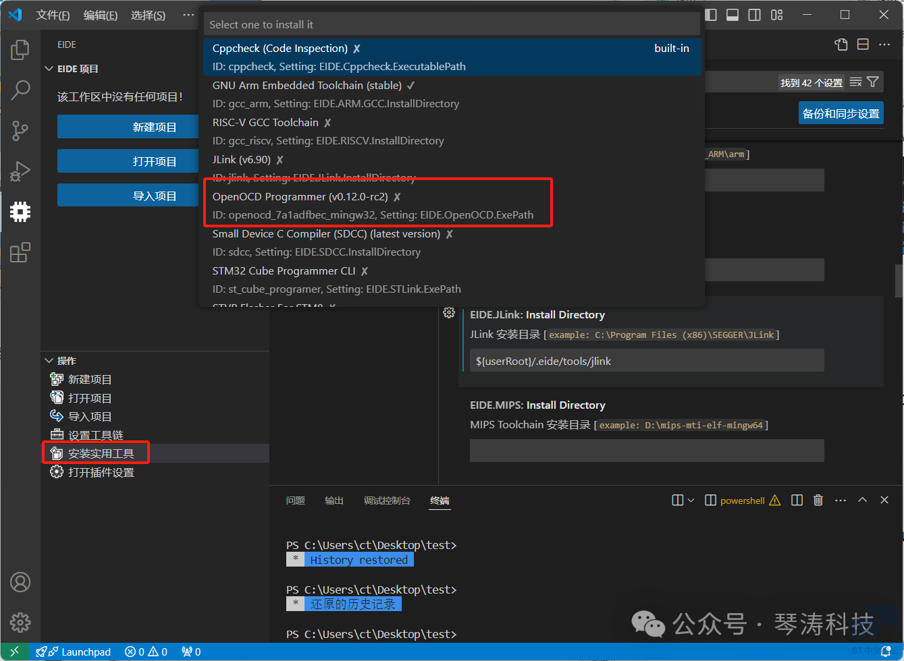
Task: Select 打开项目 in the 操作 list
Action: tap(155, 398)
